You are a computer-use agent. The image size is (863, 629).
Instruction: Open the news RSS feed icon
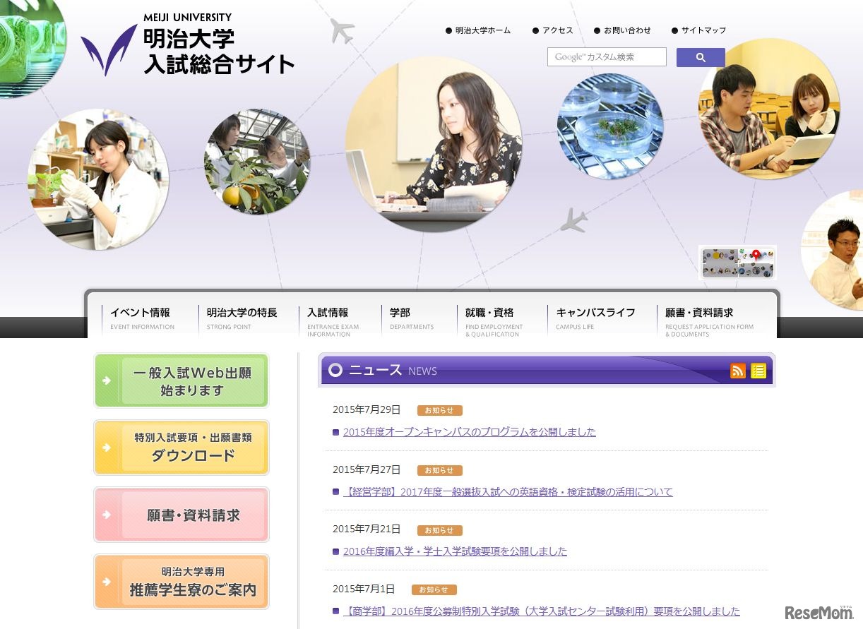738,371
